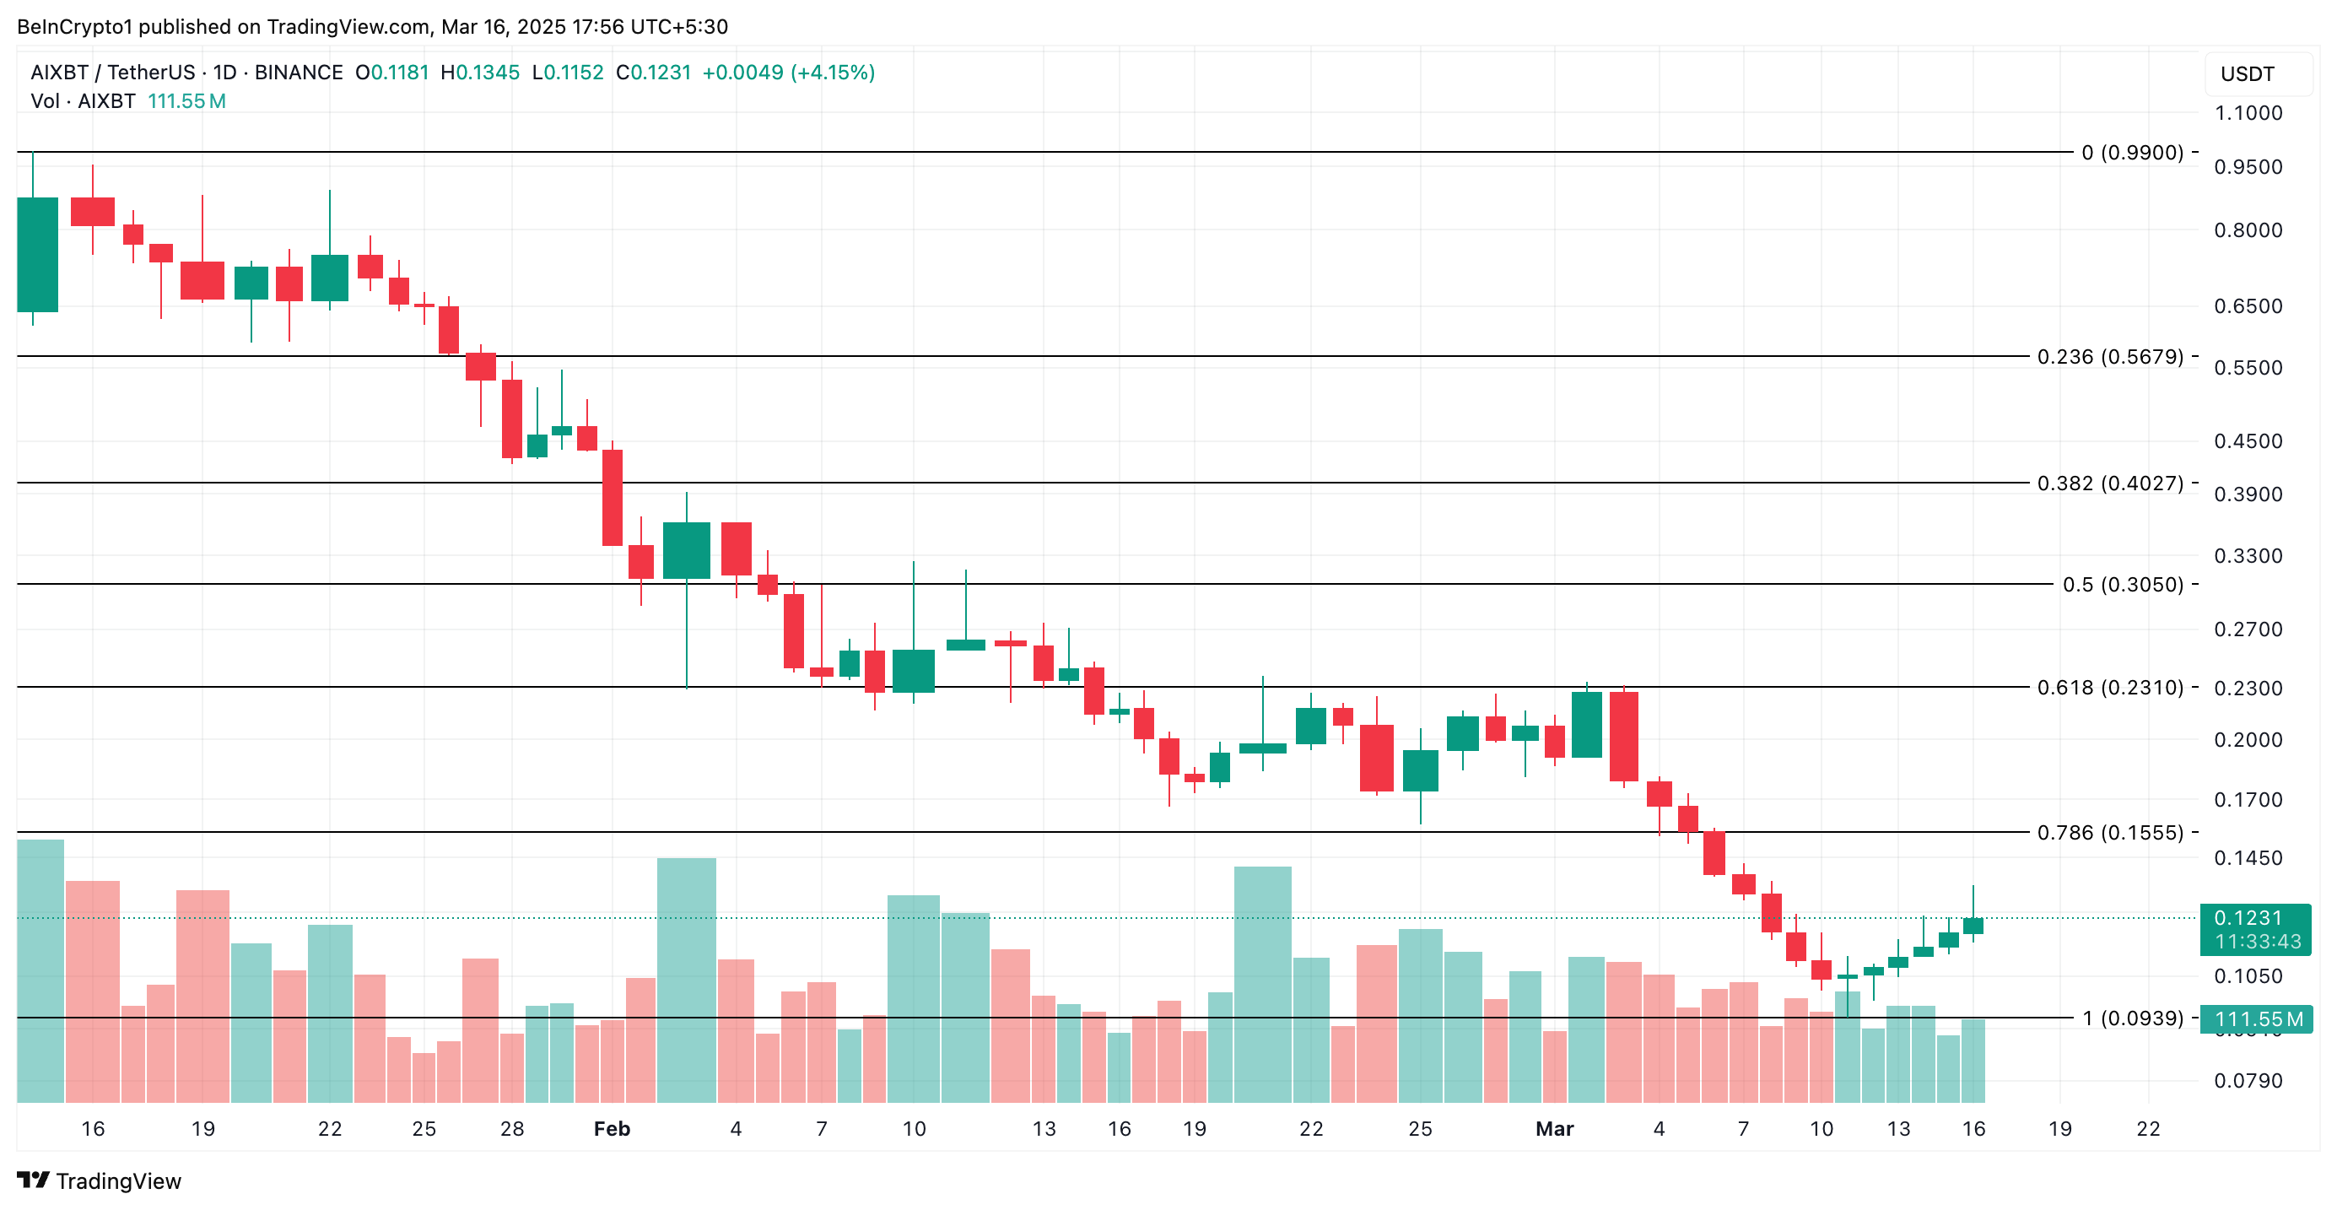Click the latest green candle on Mar 16
This screenshot has width=2337, height=1210.
[x=1973, y=925]
